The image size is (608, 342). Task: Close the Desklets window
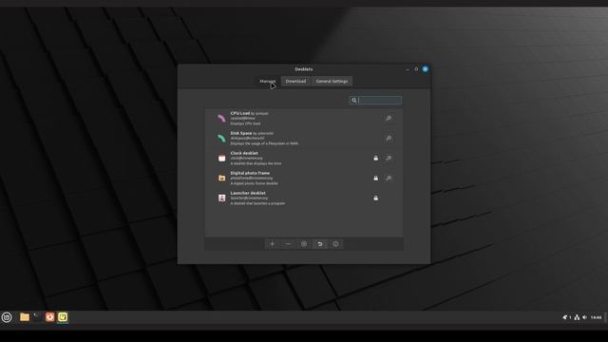[x=426, y=69]
